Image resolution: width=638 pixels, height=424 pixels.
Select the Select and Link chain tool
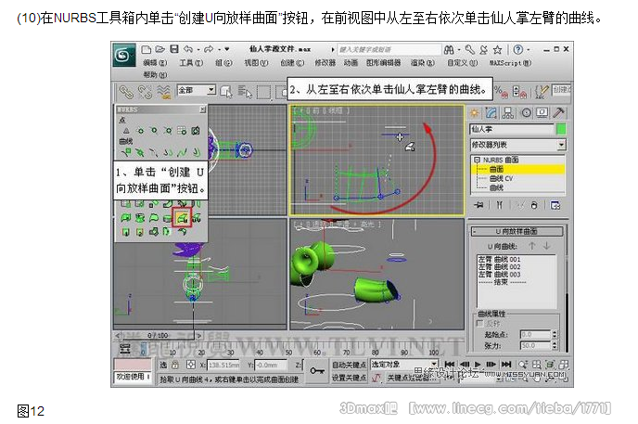126,93
